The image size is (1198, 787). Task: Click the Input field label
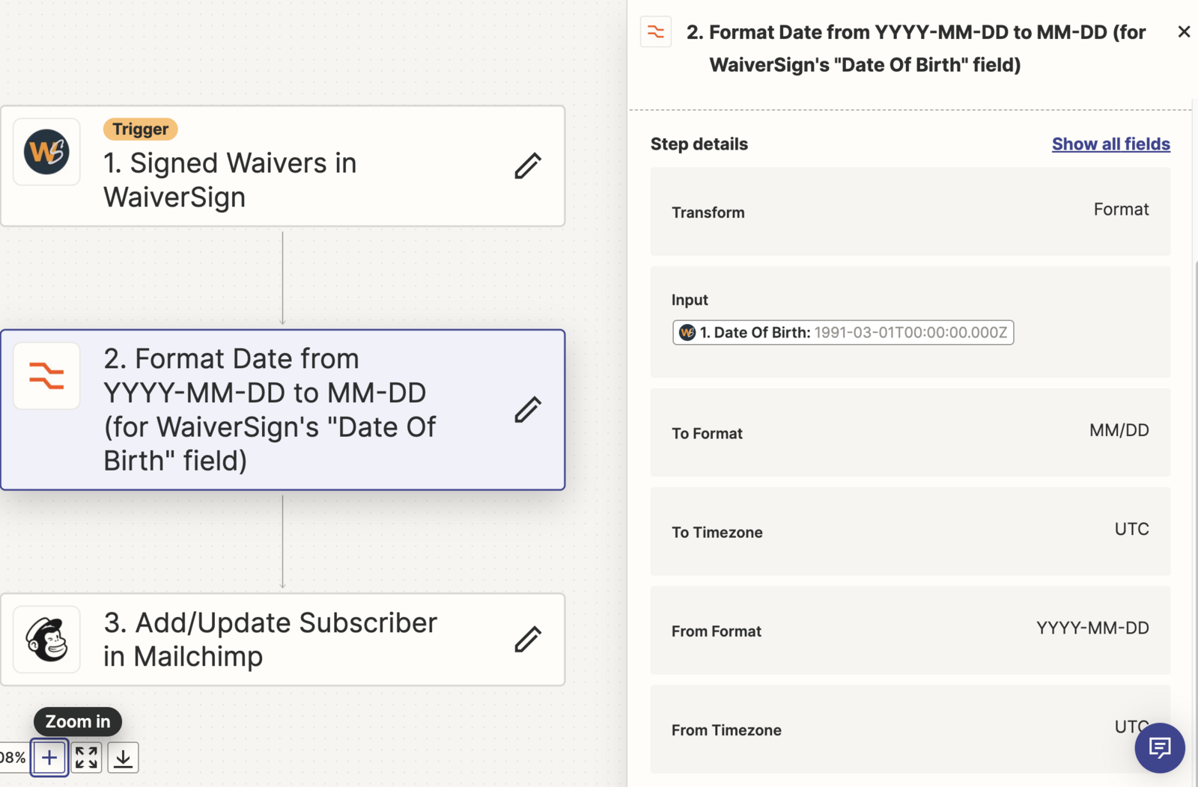click(690, 300)
